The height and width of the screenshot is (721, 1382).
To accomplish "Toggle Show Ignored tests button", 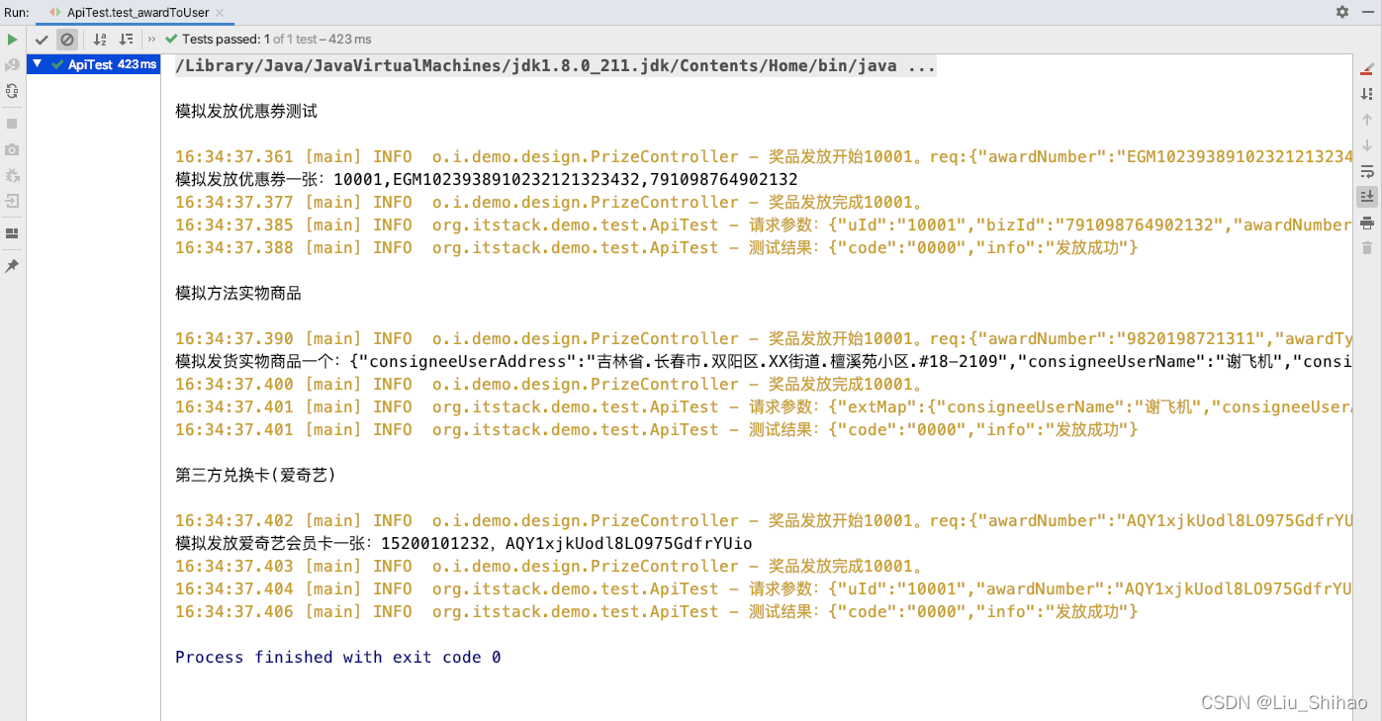I will point(67,40).
